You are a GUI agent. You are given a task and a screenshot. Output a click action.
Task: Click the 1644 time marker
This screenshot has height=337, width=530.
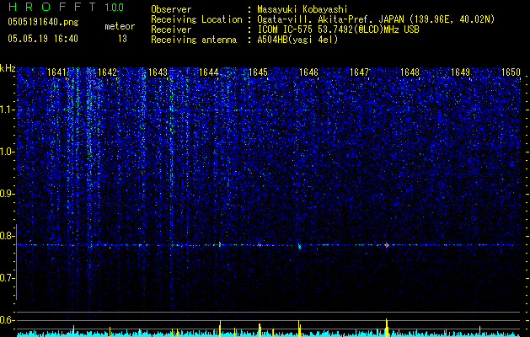pos(209,72)
